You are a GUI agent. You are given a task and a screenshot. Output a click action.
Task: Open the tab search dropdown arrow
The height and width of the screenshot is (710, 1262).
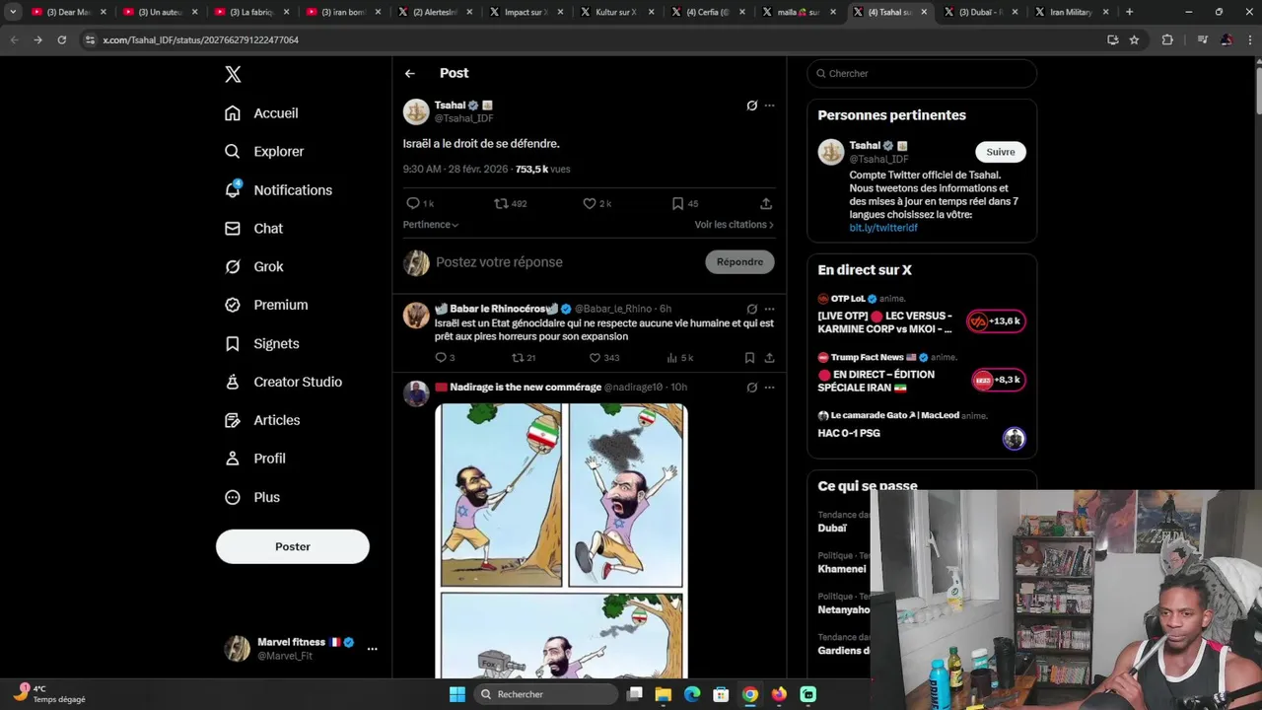pos(13,12)
